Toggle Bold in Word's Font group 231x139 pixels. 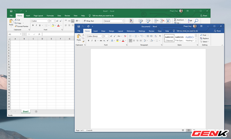(88, 40)
